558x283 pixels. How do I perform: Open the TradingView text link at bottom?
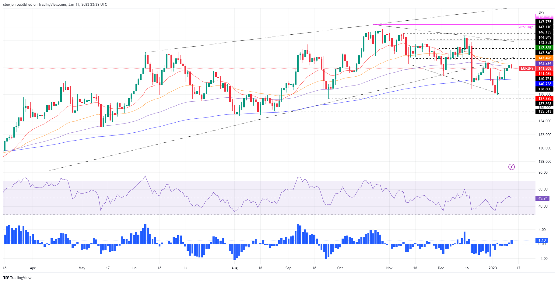[21, 278]
